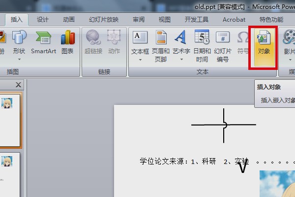Insert a chart (图表)
Viewport: 295px width, 197px height.
pyautogui.click(x=67, y=42)
